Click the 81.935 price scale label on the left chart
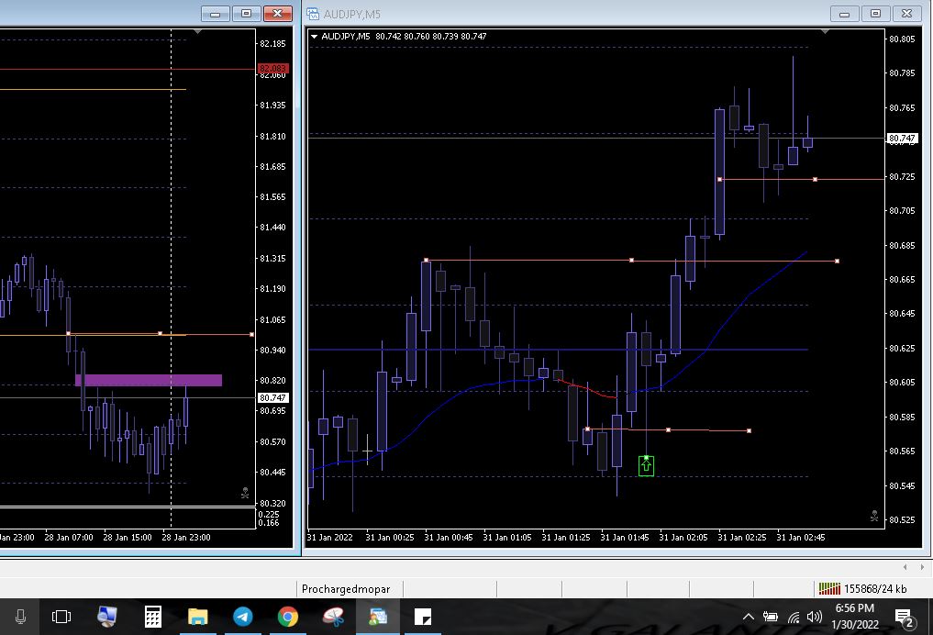The width and height of the screenshot is (933, 635). (x=272, y=105)
